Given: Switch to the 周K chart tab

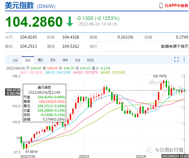Looking at the screenshot, I should pyautogui.click(x=40, y=60).
